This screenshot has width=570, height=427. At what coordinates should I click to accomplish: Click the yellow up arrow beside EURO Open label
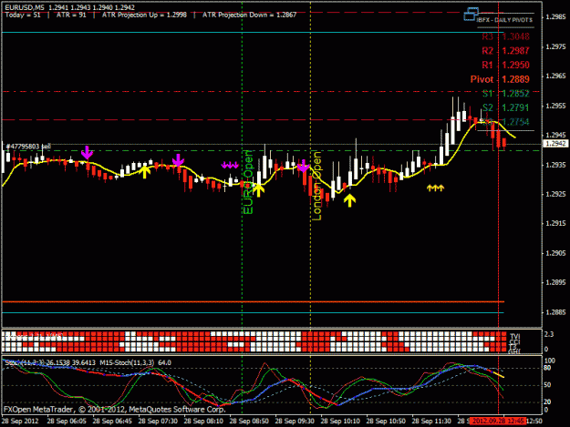tap(258, 190)
